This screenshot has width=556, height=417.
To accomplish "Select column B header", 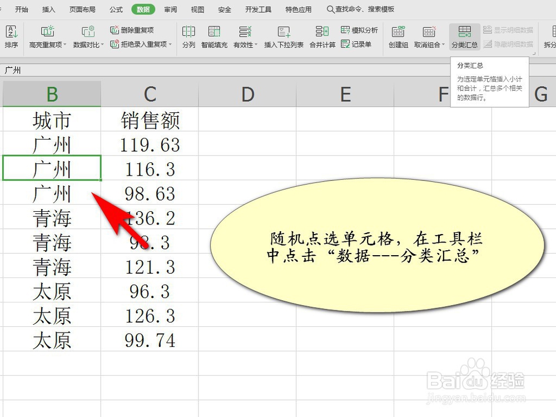I will coord(52,94).
